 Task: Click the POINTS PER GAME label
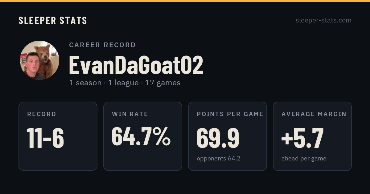(230, 114)
